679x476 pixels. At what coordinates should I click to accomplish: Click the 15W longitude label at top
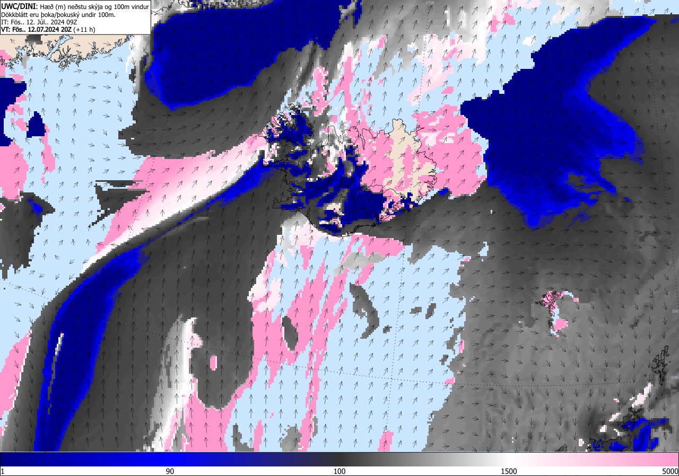click(x=430, y=3)
